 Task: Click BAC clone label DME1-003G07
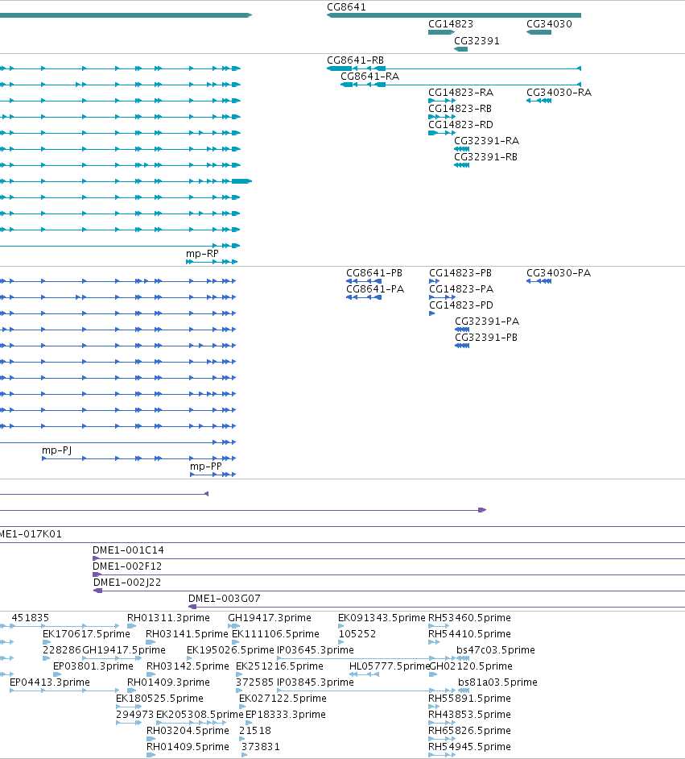[225, 599]
